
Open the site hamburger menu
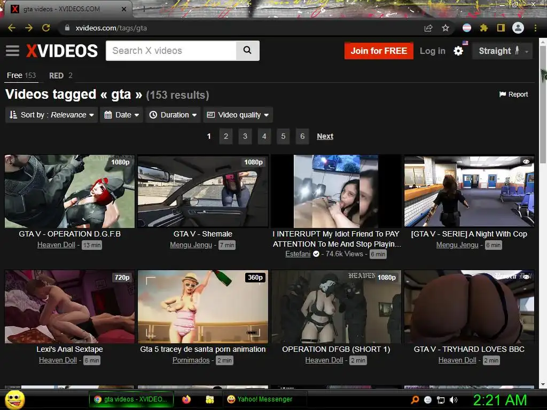pyautogui.click(x=13, y=51)
